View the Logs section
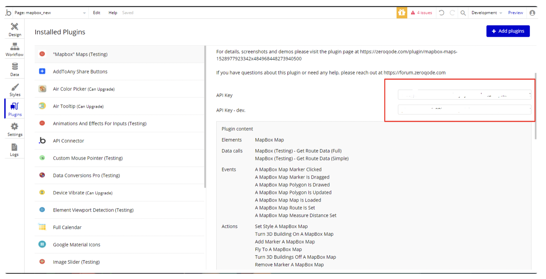Screen dimensions: 546x279 (x=14, y=149)
